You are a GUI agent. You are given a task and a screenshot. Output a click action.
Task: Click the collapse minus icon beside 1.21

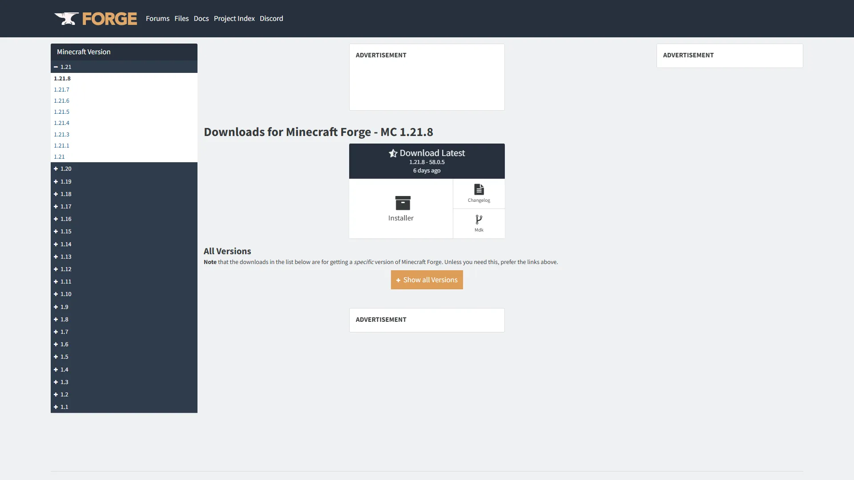(56, 67)
